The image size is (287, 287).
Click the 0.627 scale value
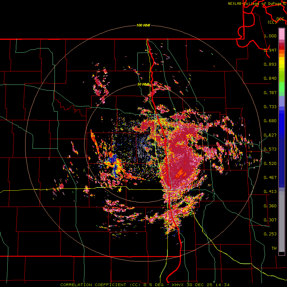point(270,135)
